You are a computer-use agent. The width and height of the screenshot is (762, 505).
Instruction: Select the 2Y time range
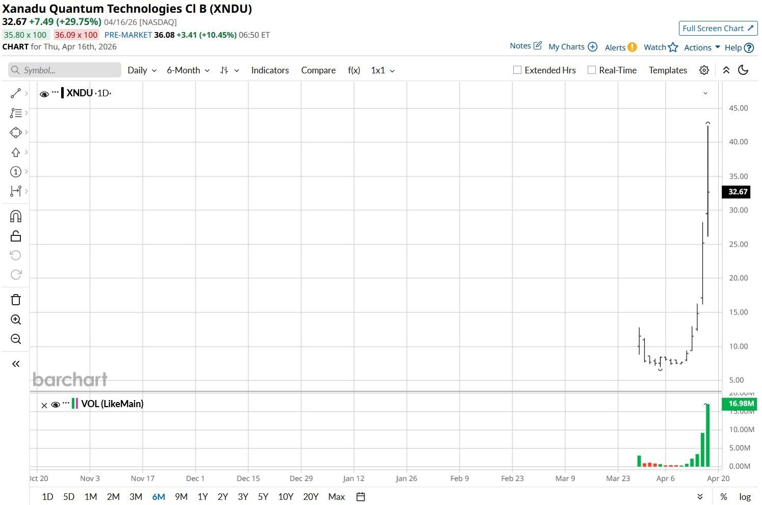pos(223,497)
